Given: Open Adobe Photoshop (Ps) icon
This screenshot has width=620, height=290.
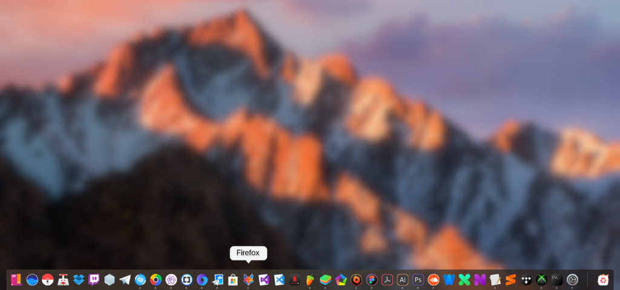Looking at the screenshot, I should (x=418, y=280).
